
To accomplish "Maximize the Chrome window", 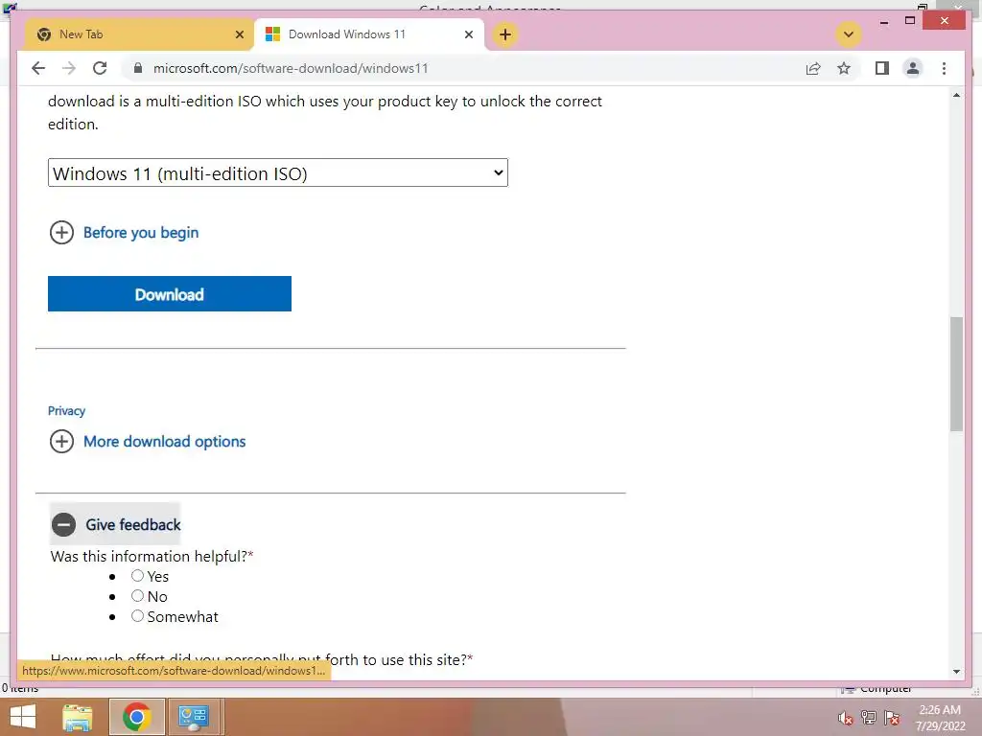I will (x=910, y=21).
